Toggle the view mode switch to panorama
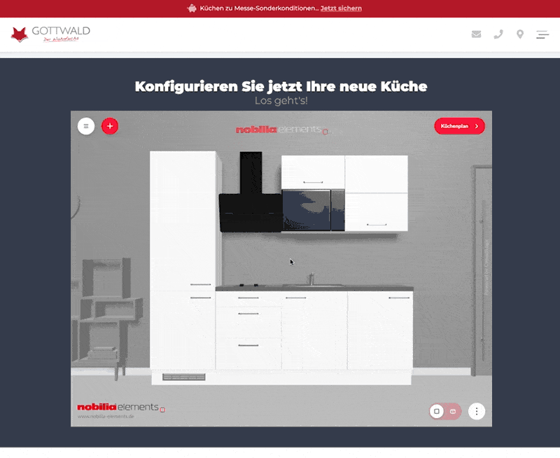The height and width of the screenshot is (458, 560). (454, 412)
